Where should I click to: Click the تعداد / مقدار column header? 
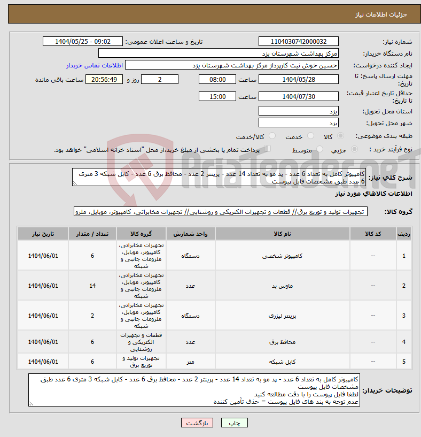(x=92, y=234)
